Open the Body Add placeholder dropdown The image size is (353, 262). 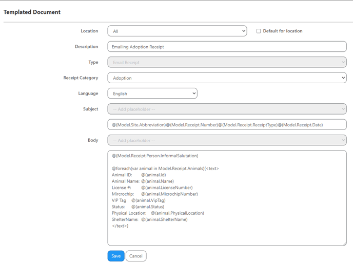click(227, 140)
